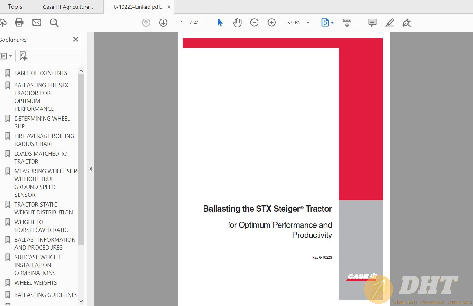Select the 6-10223-Linked pdf tab
Image resolution: width=473 pixels, height=306 pixels.
tap(138, 7)
